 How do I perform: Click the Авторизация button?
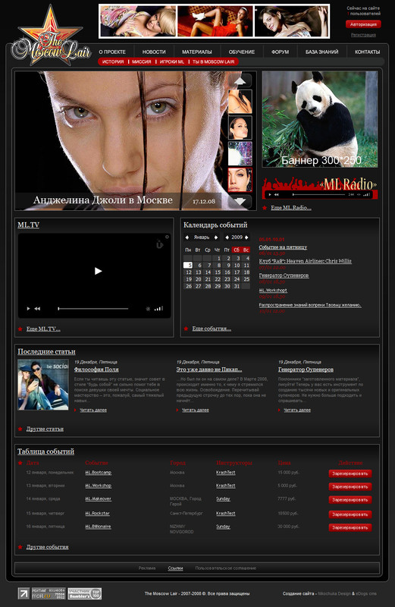363,24
